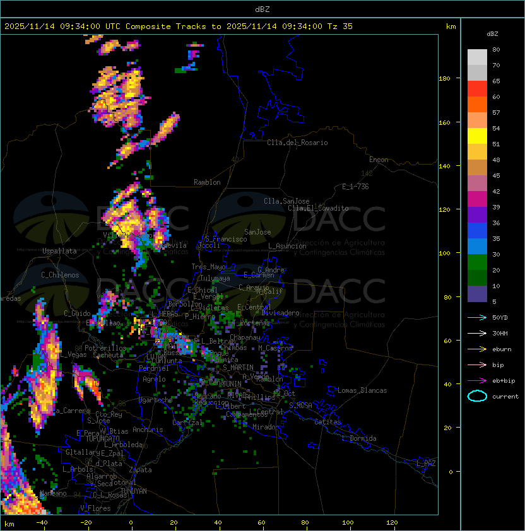Select the dark orange 57-60 dBZ swatch
This screenshot has width=525, height=531.
[x=477, y=104]
